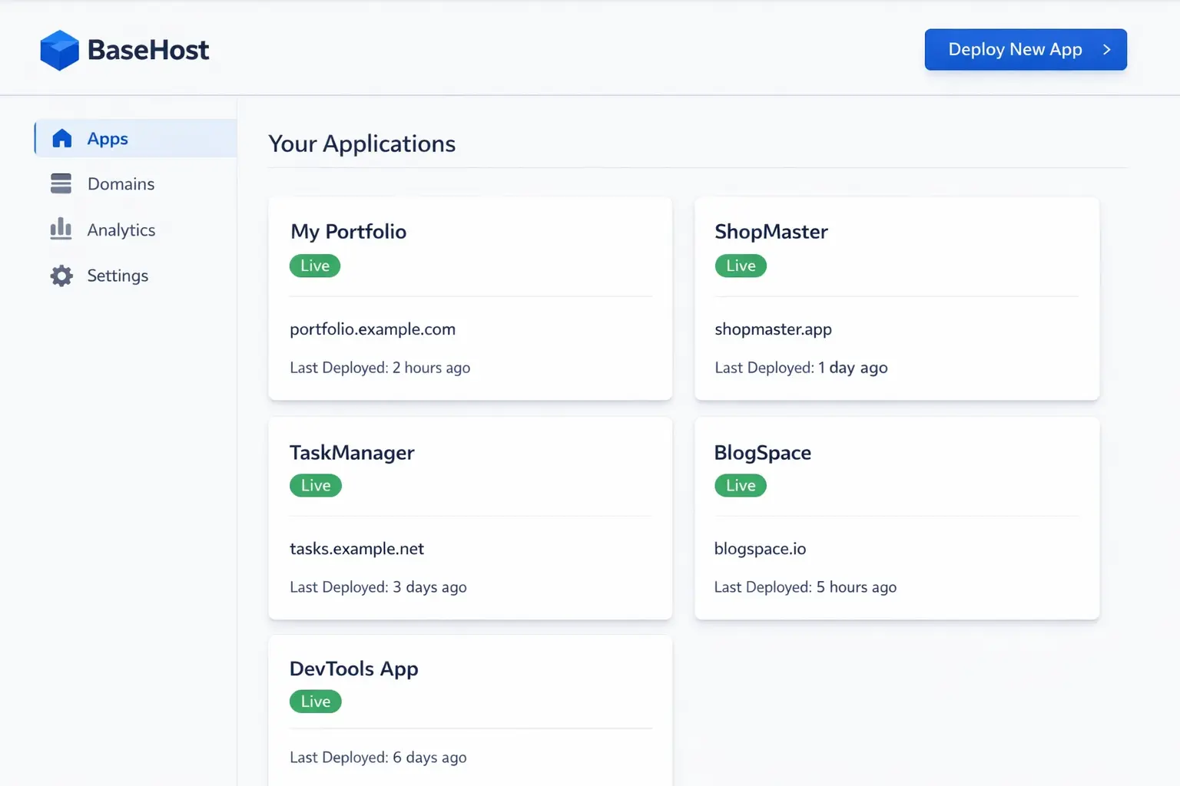1180x786 pixels.
Task: Toggle the Live badge on My Portfolio
Action: pos(314,266)
